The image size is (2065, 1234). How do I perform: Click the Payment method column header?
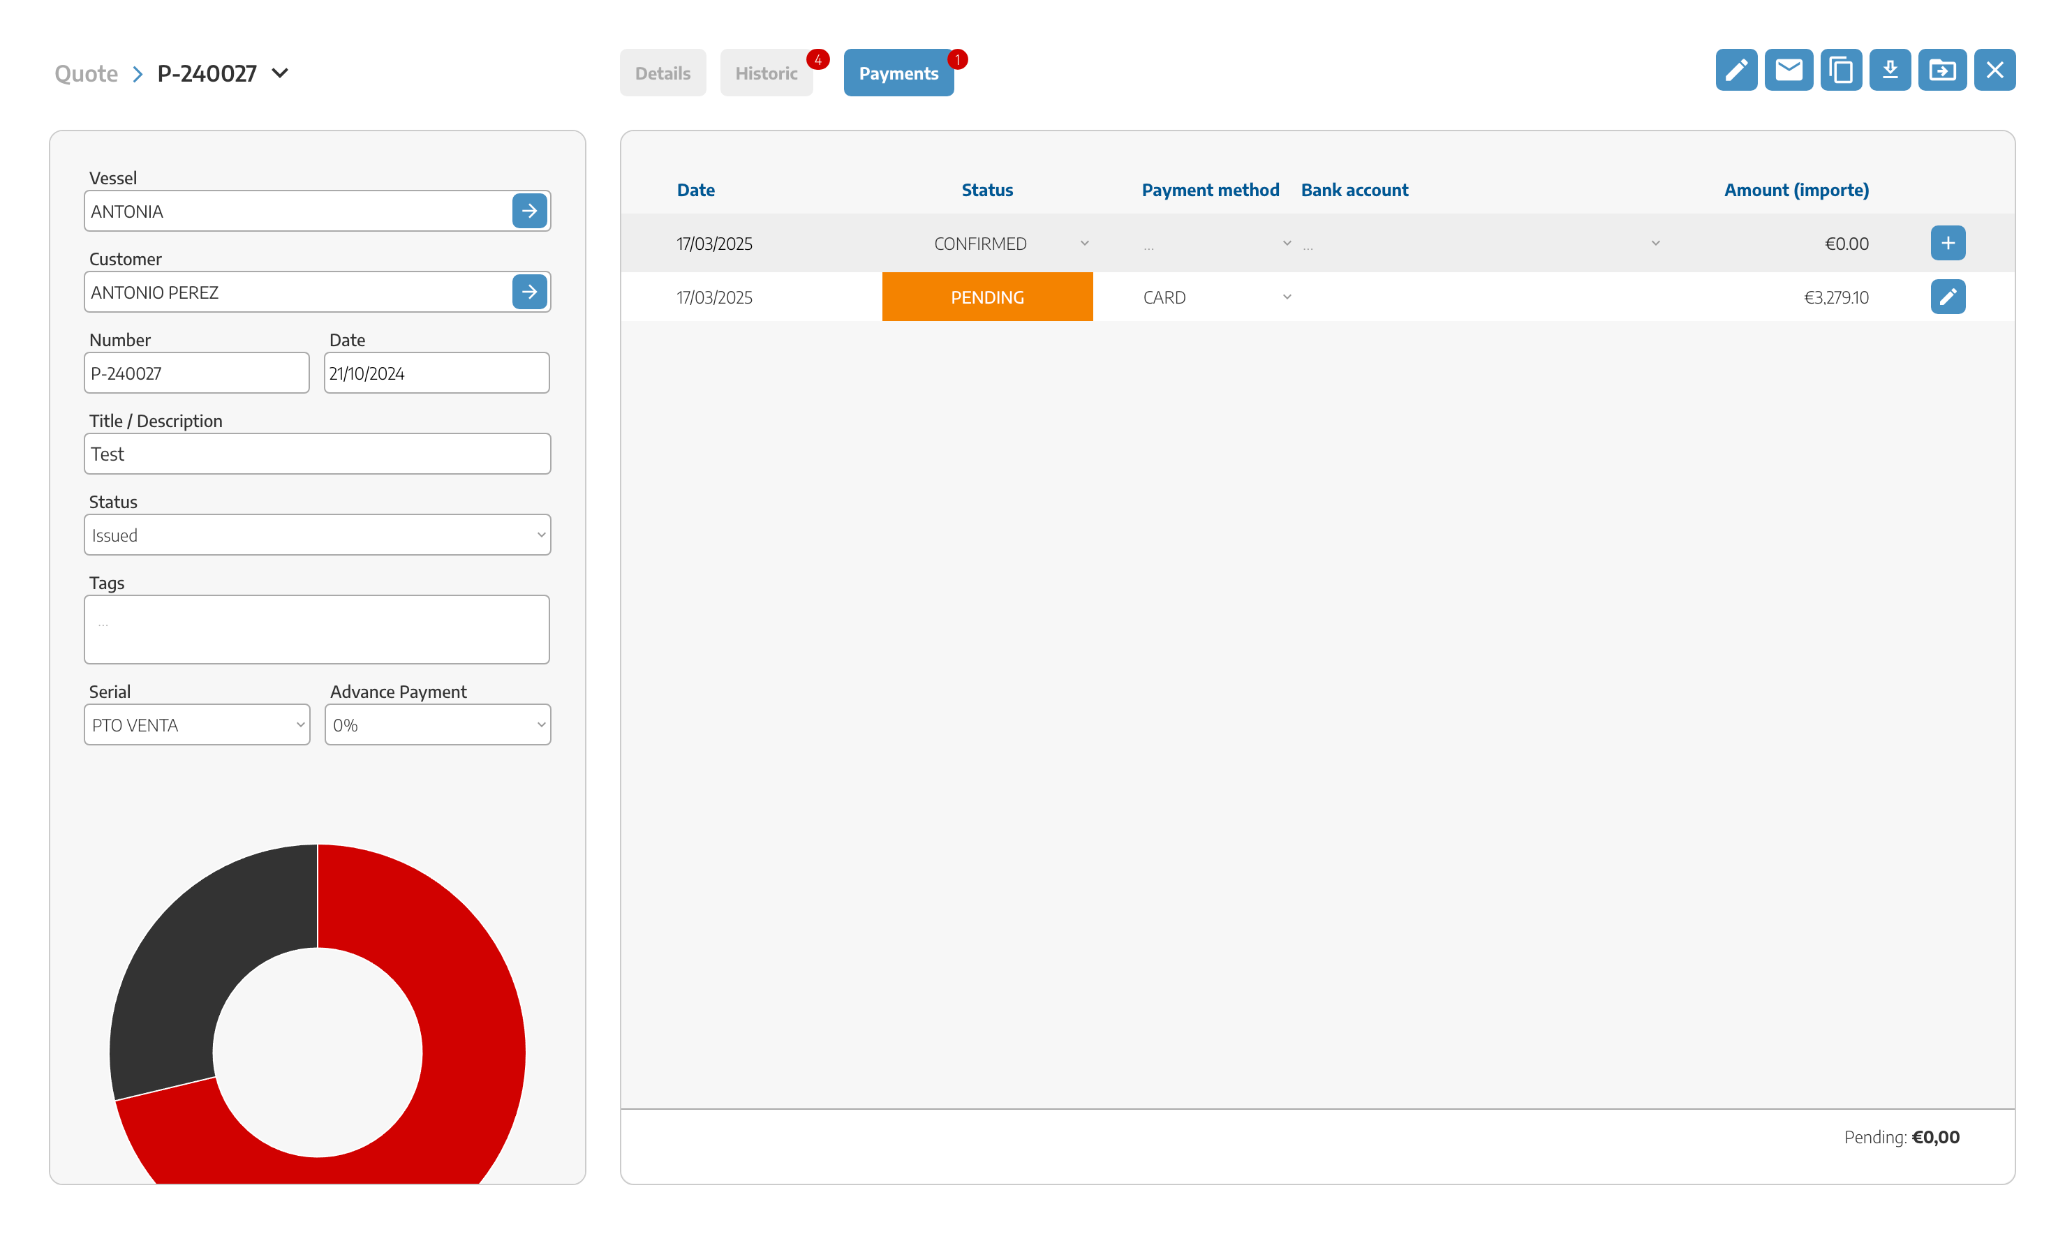click(x=1210, y=190)
